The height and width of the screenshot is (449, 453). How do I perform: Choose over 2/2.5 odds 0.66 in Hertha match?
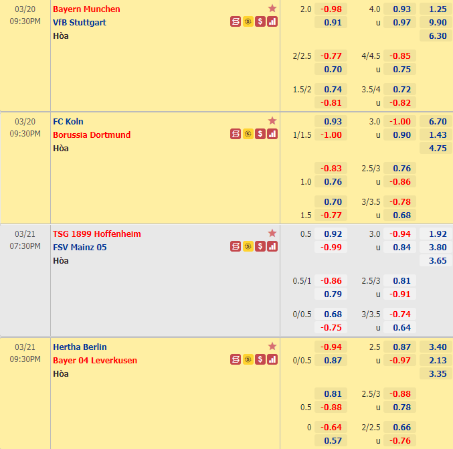[x=400, y=427]
